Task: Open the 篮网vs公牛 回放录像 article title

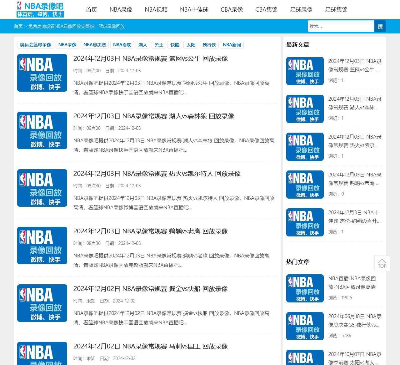Action: 151,58
